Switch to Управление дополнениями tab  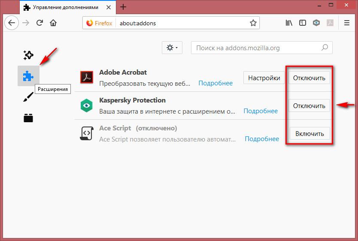68,7
